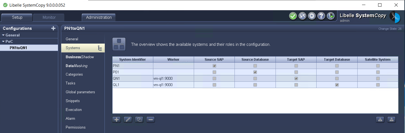Viewport: 405px width, 133px height.
Task: Click the admin user label
Action: coord(345,21)
